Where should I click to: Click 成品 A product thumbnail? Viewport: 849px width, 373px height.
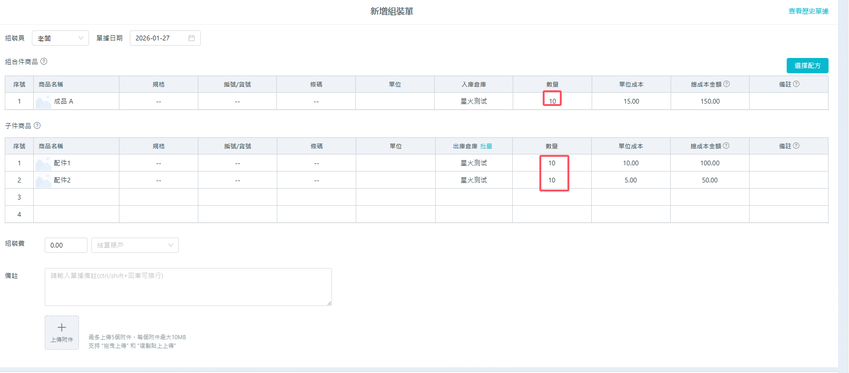(x=43, y=102)
